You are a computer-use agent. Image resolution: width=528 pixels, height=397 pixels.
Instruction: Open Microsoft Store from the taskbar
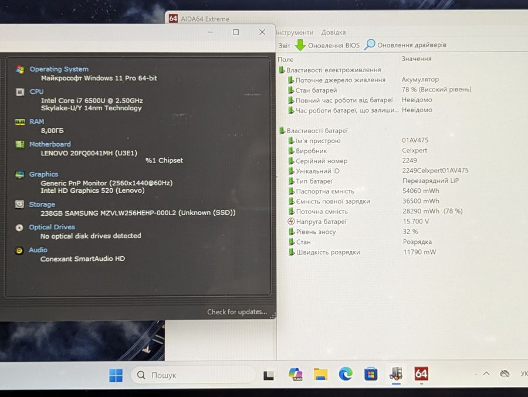(x=371, y=374)
